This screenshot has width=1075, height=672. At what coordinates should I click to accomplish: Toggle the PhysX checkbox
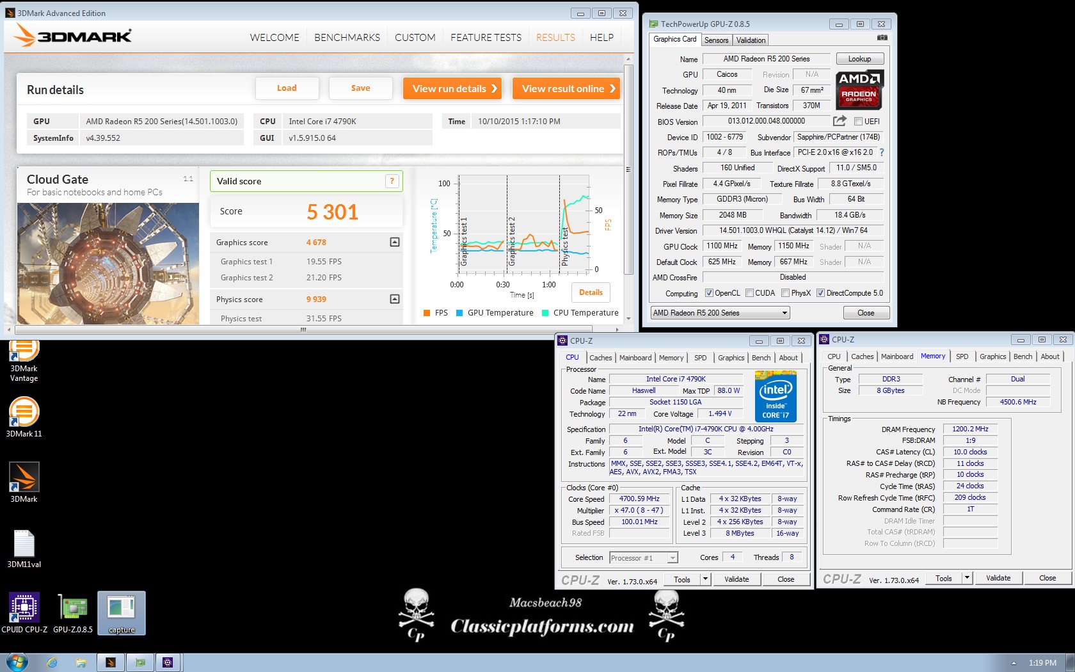point(785,293)
